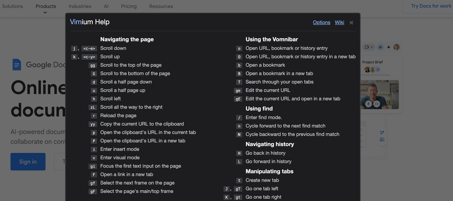Click the 'gT' key badge
453x201 pixels.
point(238,189)
